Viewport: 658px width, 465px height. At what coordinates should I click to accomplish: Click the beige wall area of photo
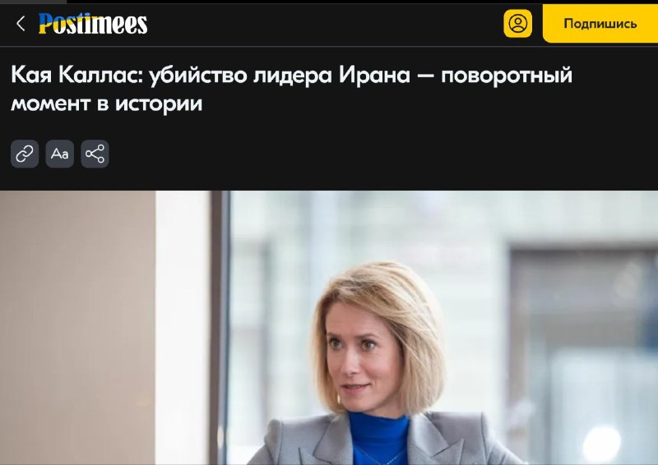[x=77, y=328]
